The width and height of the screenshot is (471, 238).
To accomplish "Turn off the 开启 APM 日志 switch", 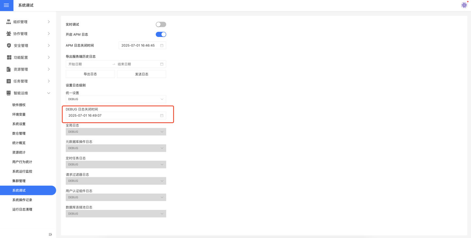I will (x=161, y=34).
